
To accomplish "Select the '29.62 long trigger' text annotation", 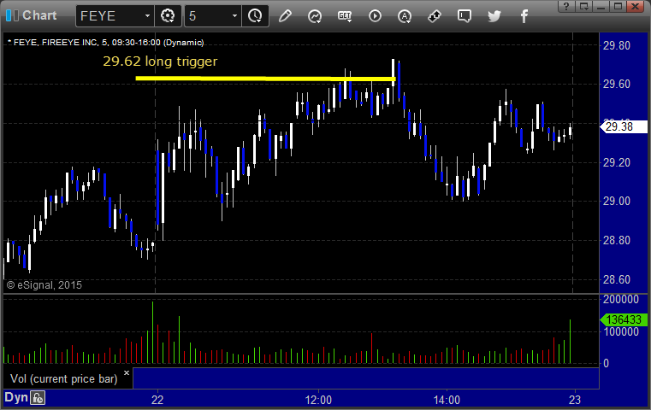I will (x=160, y=61).
